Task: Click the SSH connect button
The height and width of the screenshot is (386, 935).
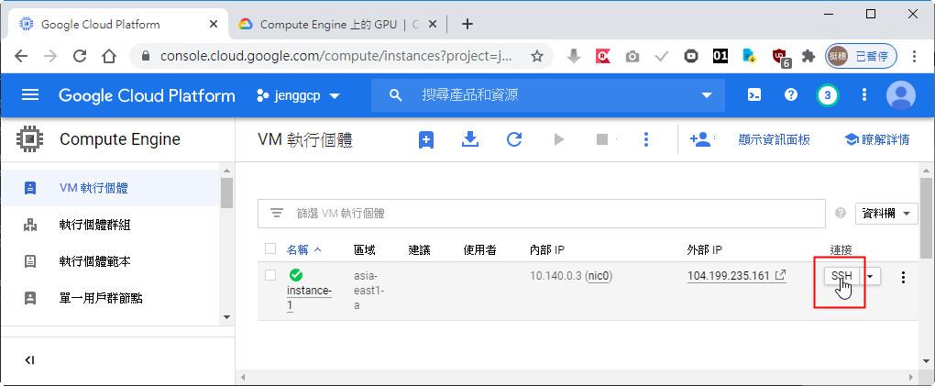Action: [841, 276]
